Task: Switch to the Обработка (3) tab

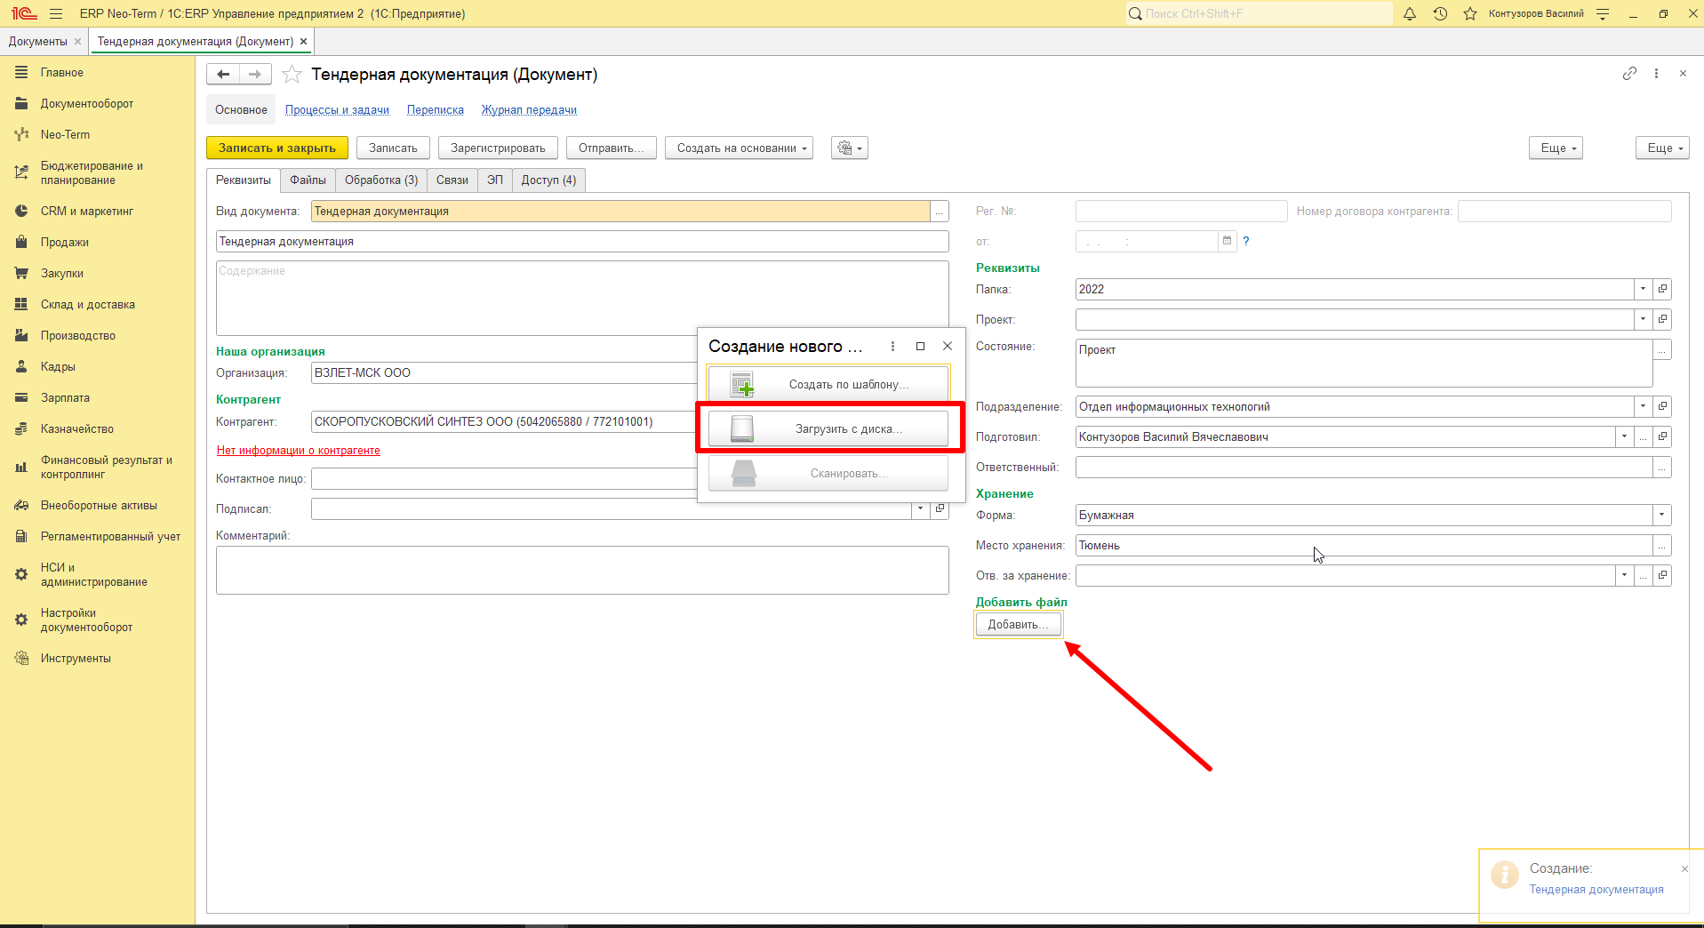Action: [381, 180]
